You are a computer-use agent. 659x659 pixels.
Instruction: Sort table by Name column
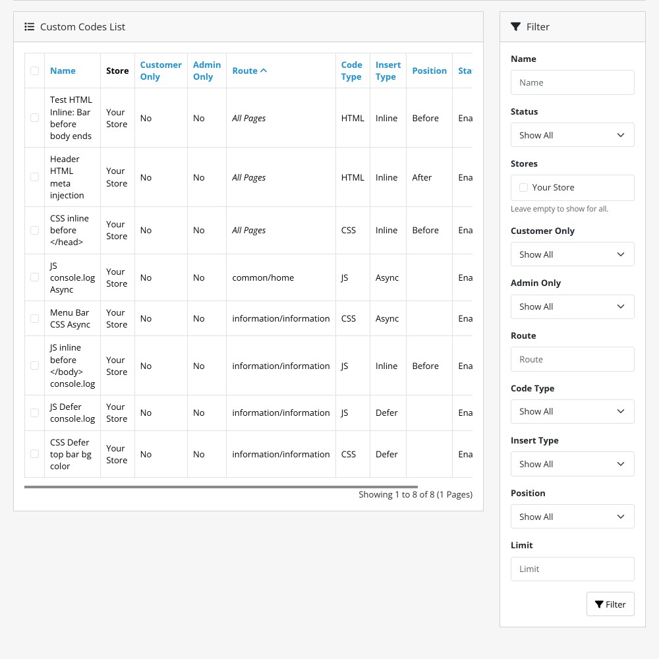tap(63, 71)
